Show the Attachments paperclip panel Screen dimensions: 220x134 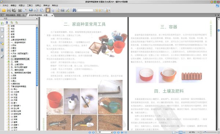(2, 50)
